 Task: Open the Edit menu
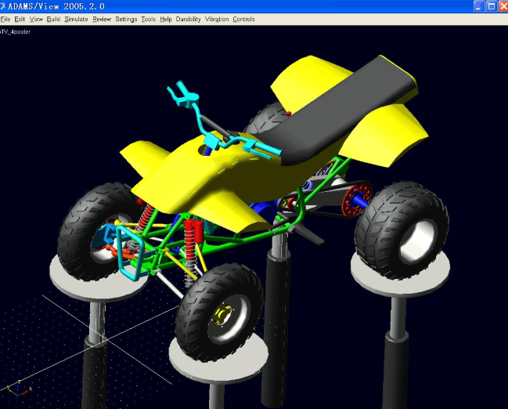(x=20, y=19)
